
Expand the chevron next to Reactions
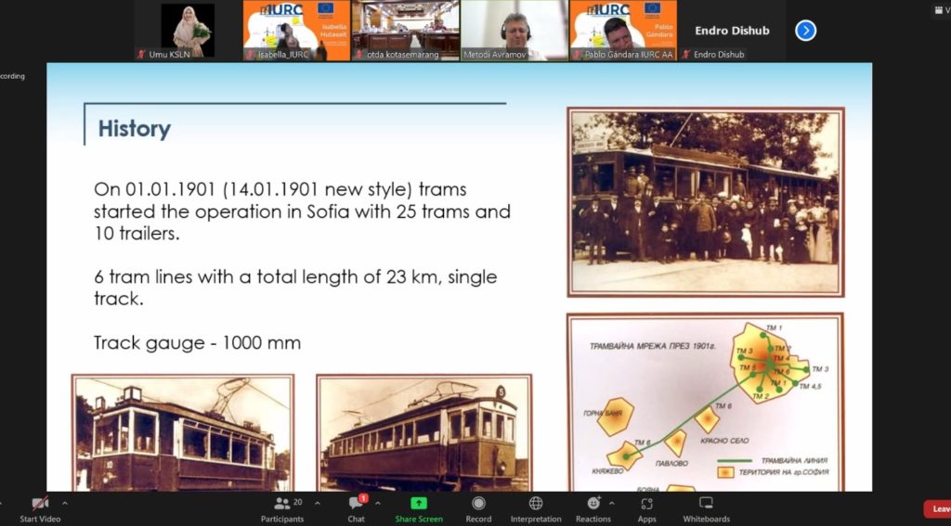[x=611, y=503]
